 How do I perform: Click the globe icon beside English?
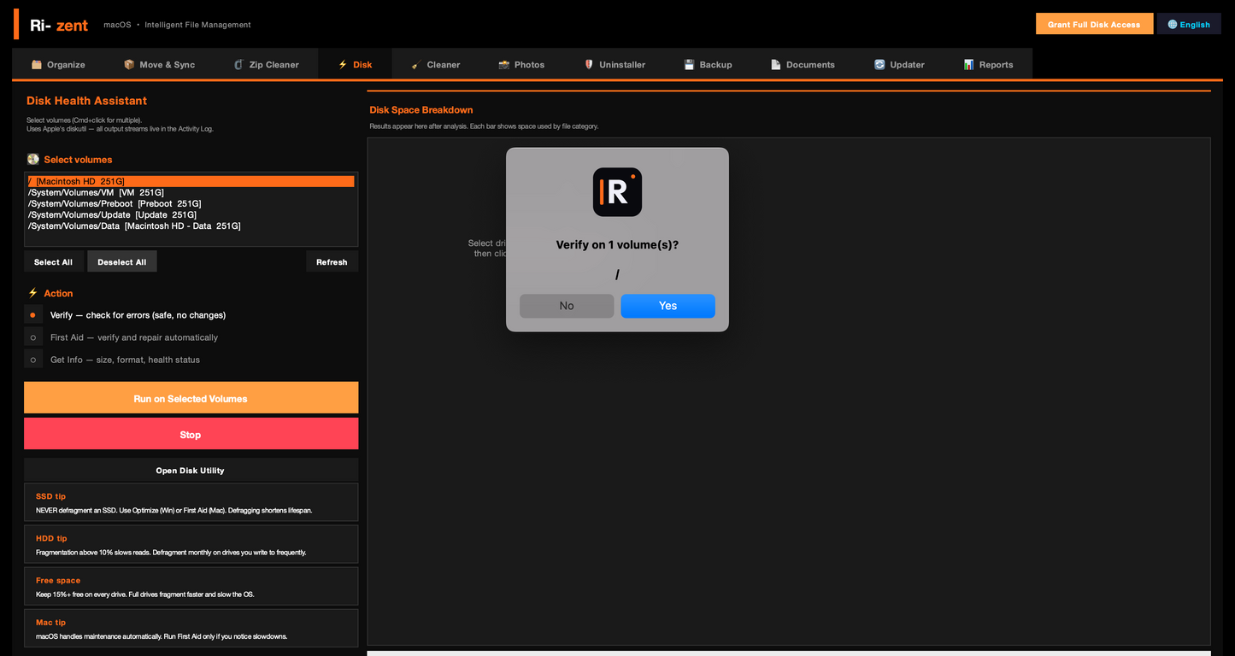point(1173,24)
